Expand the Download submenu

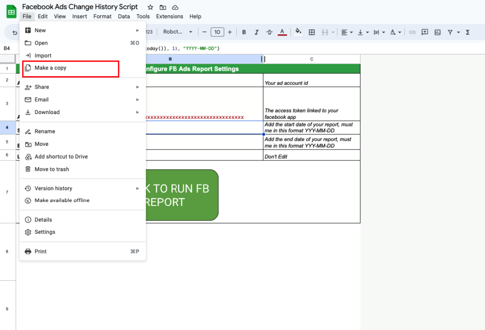[x=82, y=112]
